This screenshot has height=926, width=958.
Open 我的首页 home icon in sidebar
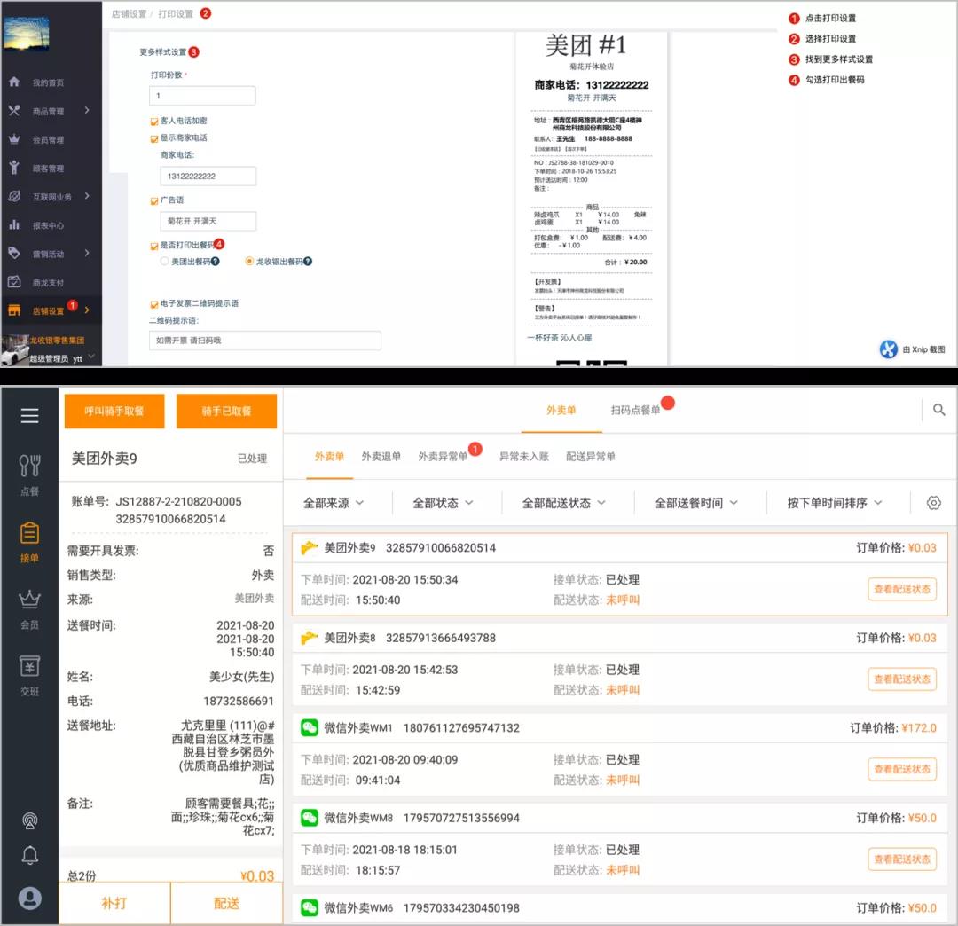(x=14, y=82)
